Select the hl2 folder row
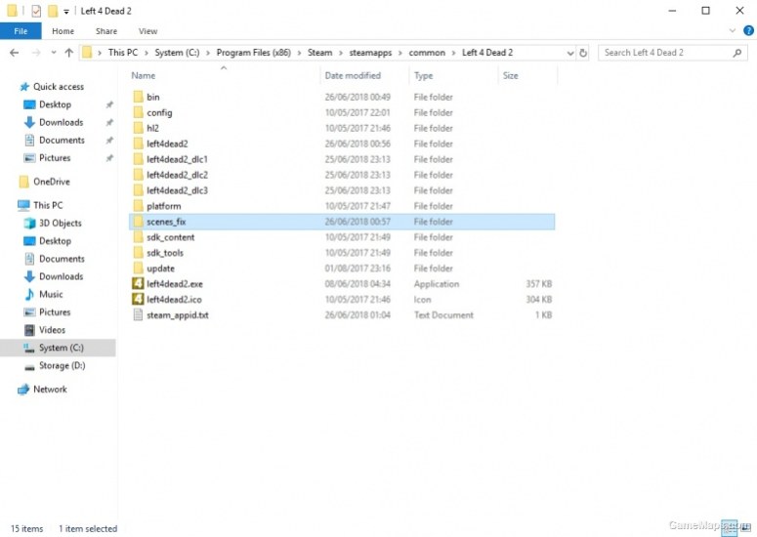The height and width of the screenshot is (537, 757). pos(342,128)
